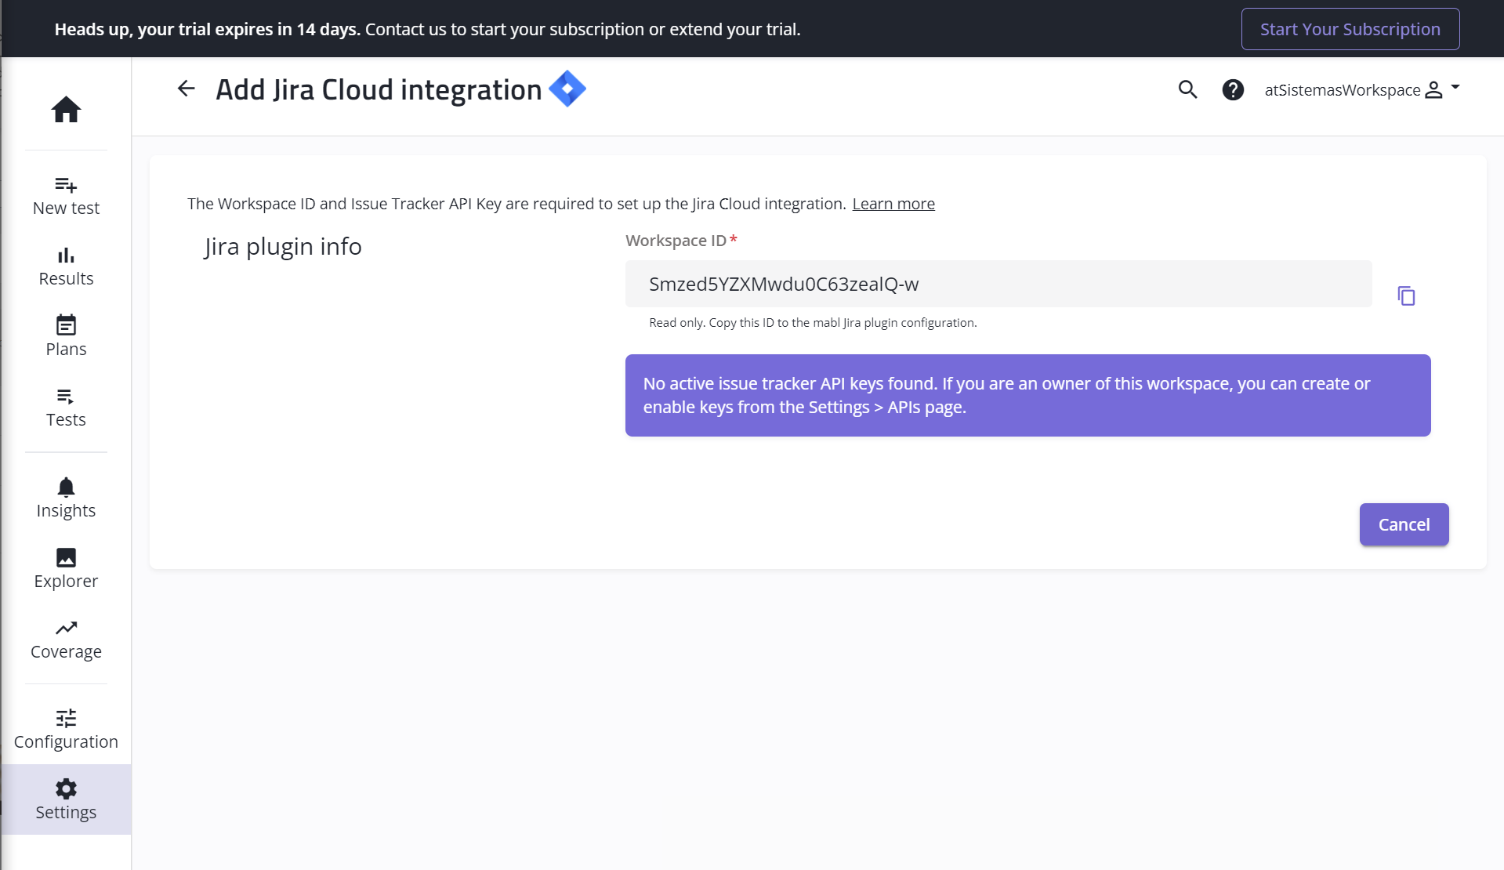
Task: Click the Start Your Subscription button
Action: click(1350, 29)
